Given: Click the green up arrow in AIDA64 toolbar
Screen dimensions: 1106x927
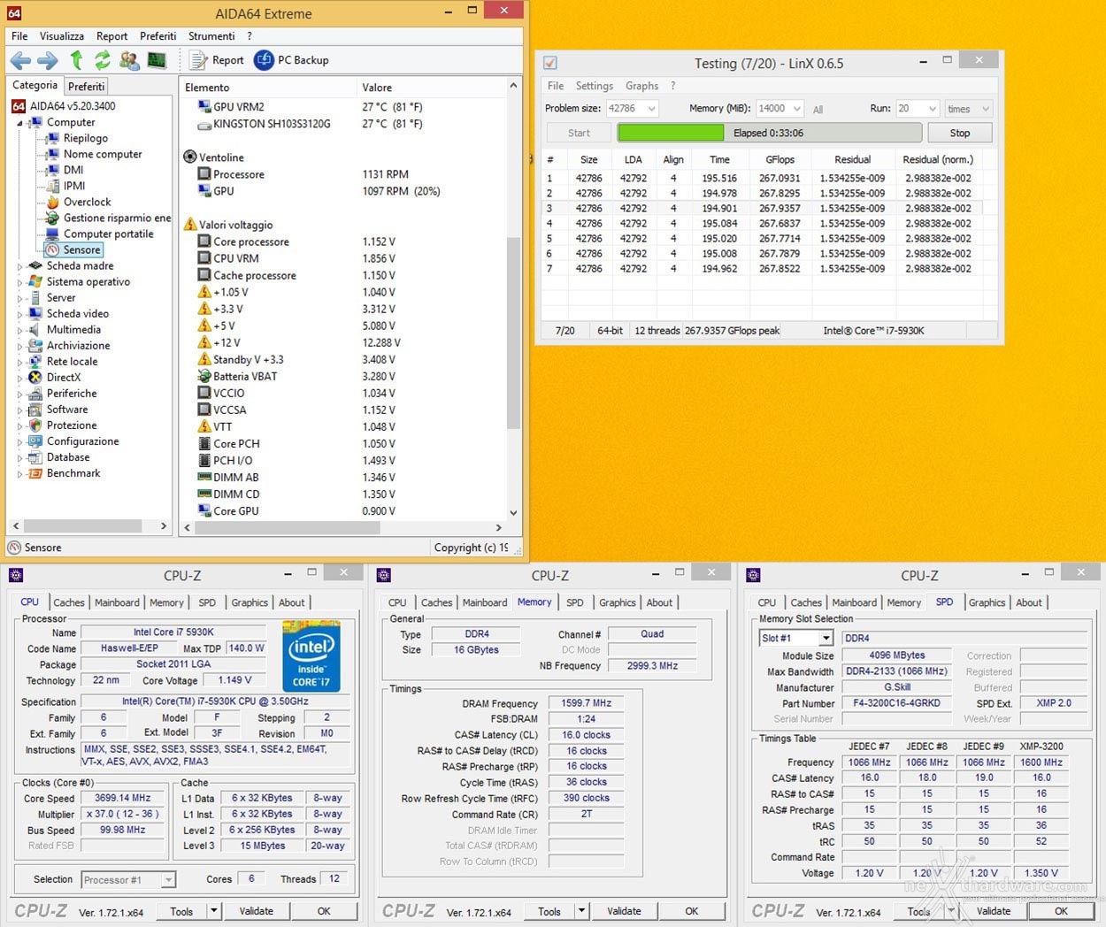Looking at the screenshot, I should [x=77, y=60].
